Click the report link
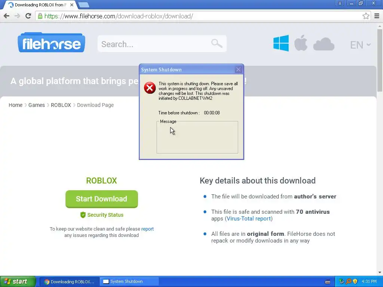The image size is (383, 287). coord(147,229)
